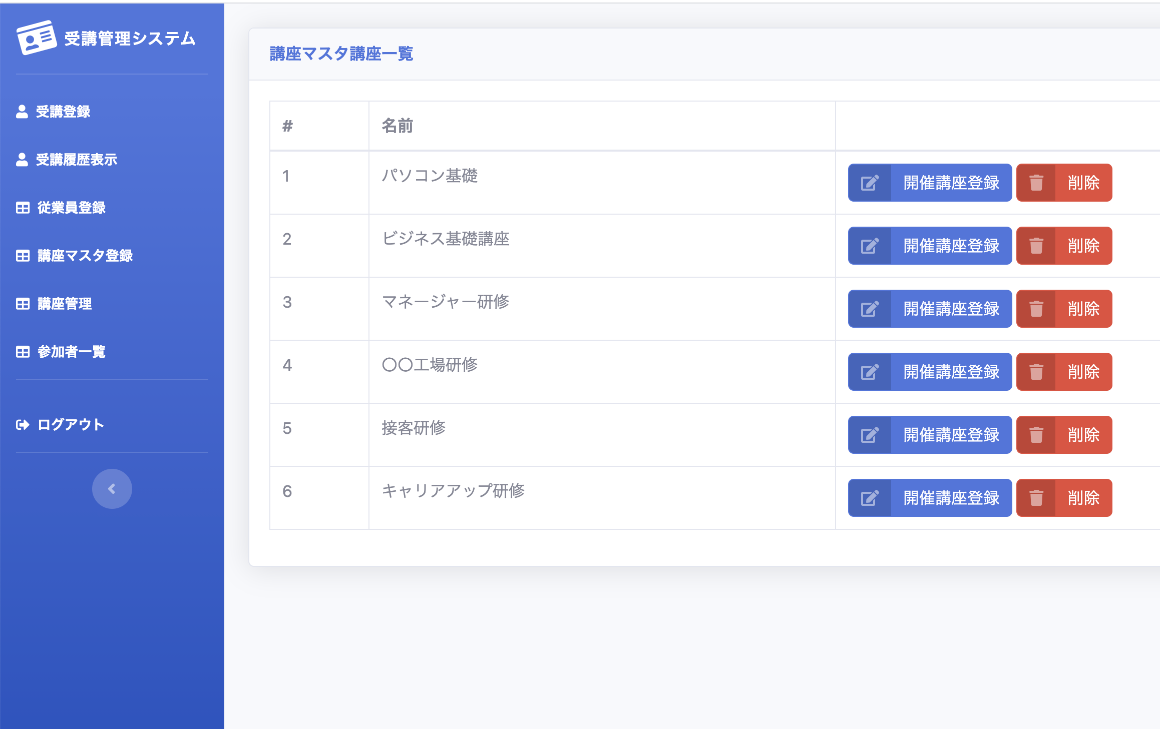Open 参加者一覧 menu item

(71, 352)
